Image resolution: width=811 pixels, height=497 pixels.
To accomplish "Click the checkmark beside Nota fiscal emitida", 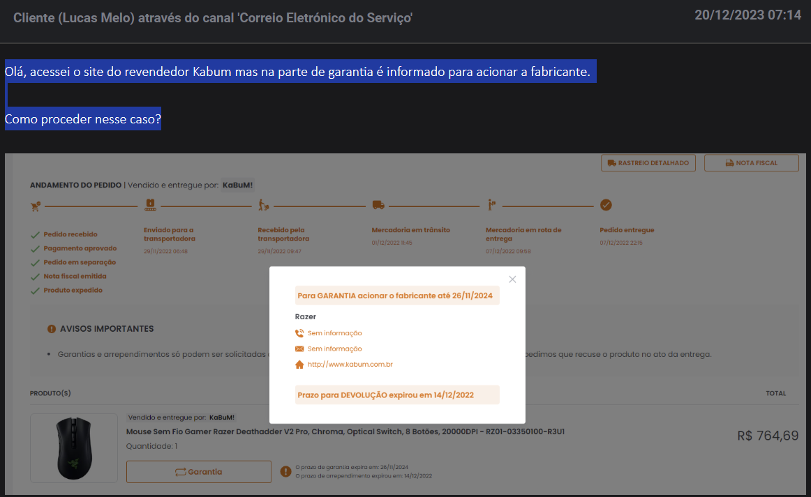I will 35,277.
